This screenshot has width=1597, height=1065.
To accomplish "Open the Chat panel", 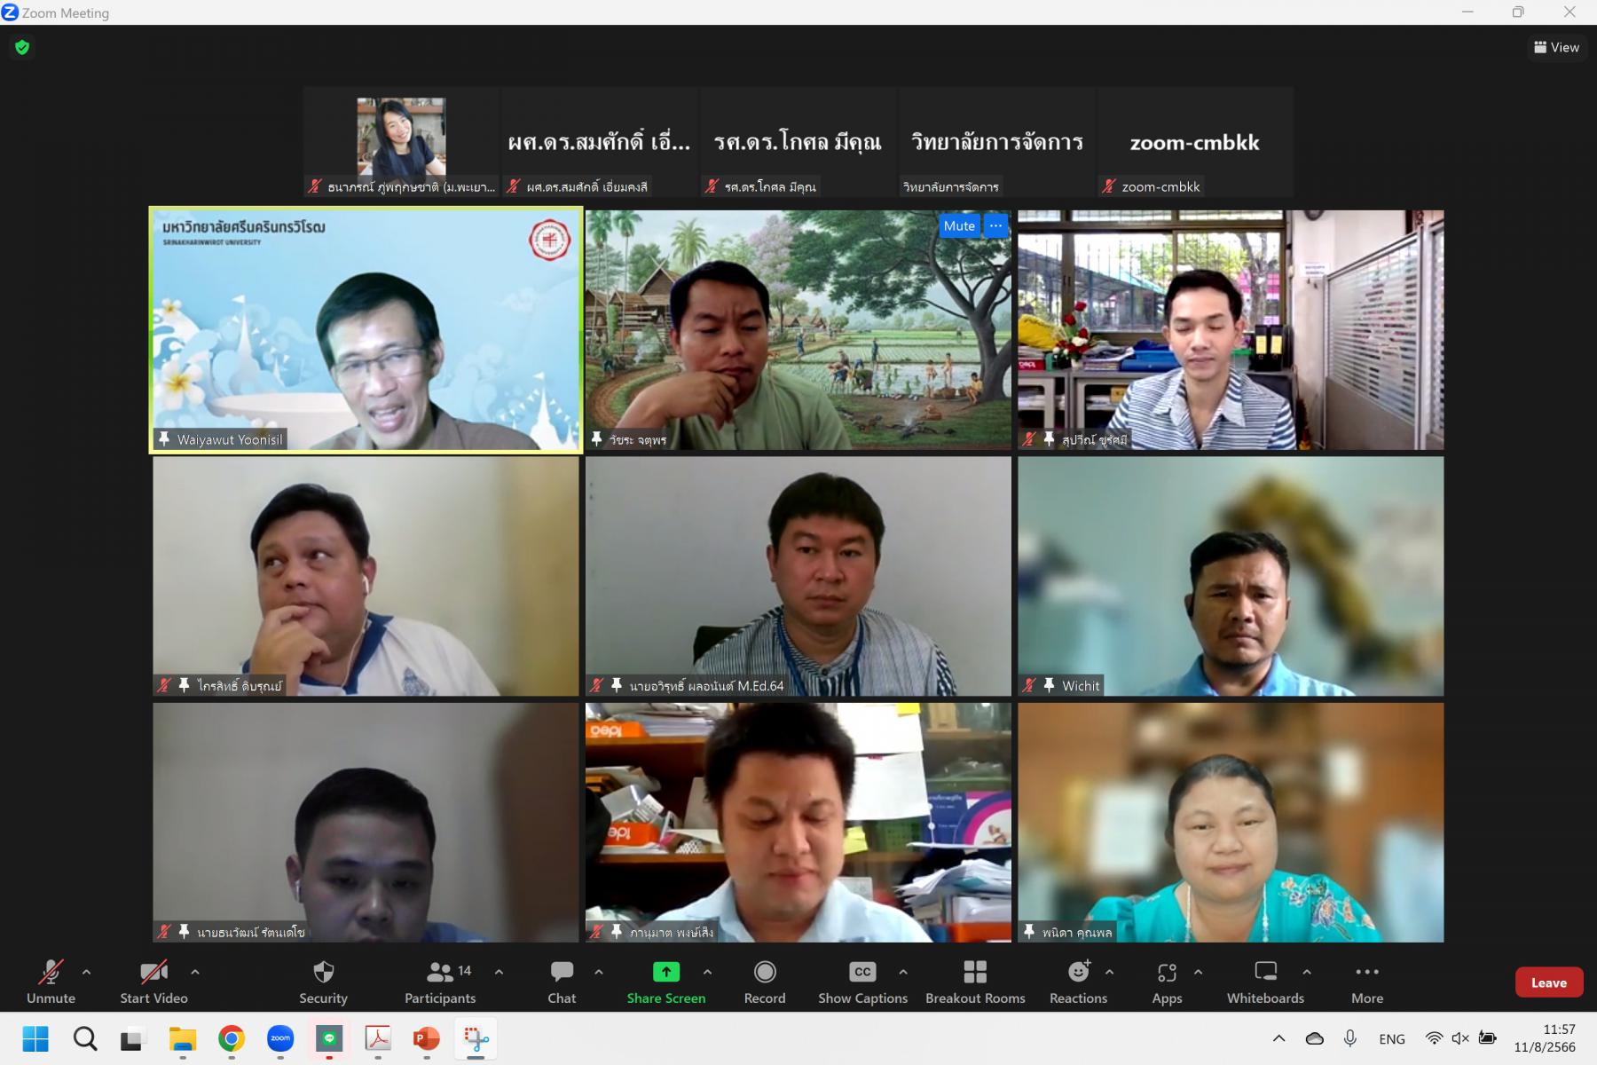I will [x=562, y=982].
